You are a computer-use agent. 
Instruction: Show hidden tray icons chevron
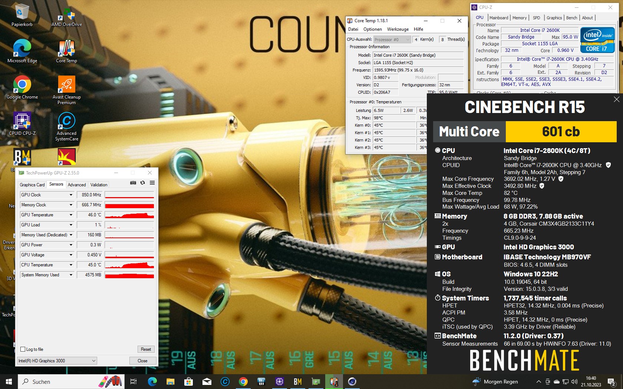tap(538, 382)
